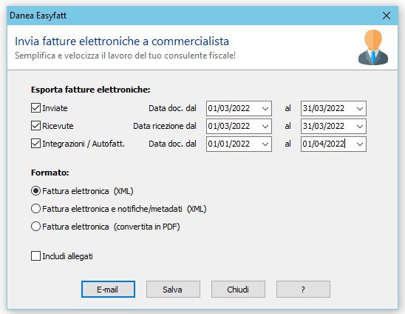Toggle the Ricevute checkbox
This screenshot has width=405, height=314.
coord(35,126)
